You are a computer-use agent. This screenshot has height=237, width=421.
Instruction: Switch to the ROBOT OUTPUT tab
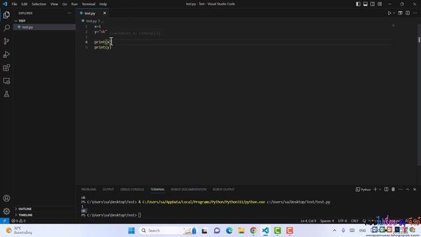[224, 190]
